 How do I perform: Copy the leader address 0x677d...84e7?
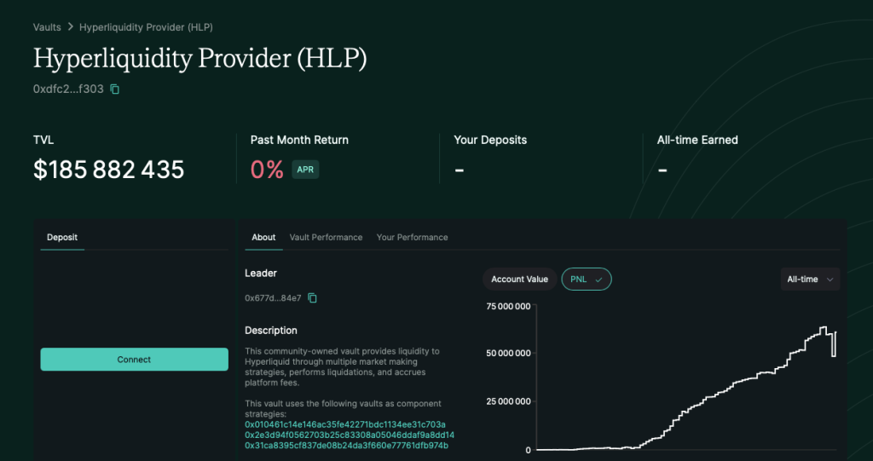click(x=312, y=298)
